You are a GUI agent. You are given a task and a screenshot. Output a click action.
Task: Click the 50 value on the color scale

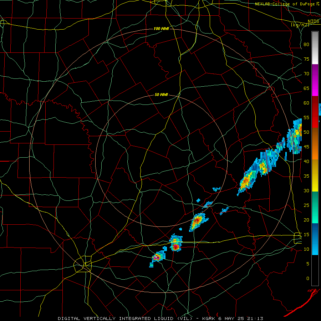click(306, 132)
